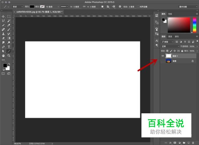The width and height of the screenshot is (199, 145).
Task: Select the Eyedropper tool
Action: point(9,25)
